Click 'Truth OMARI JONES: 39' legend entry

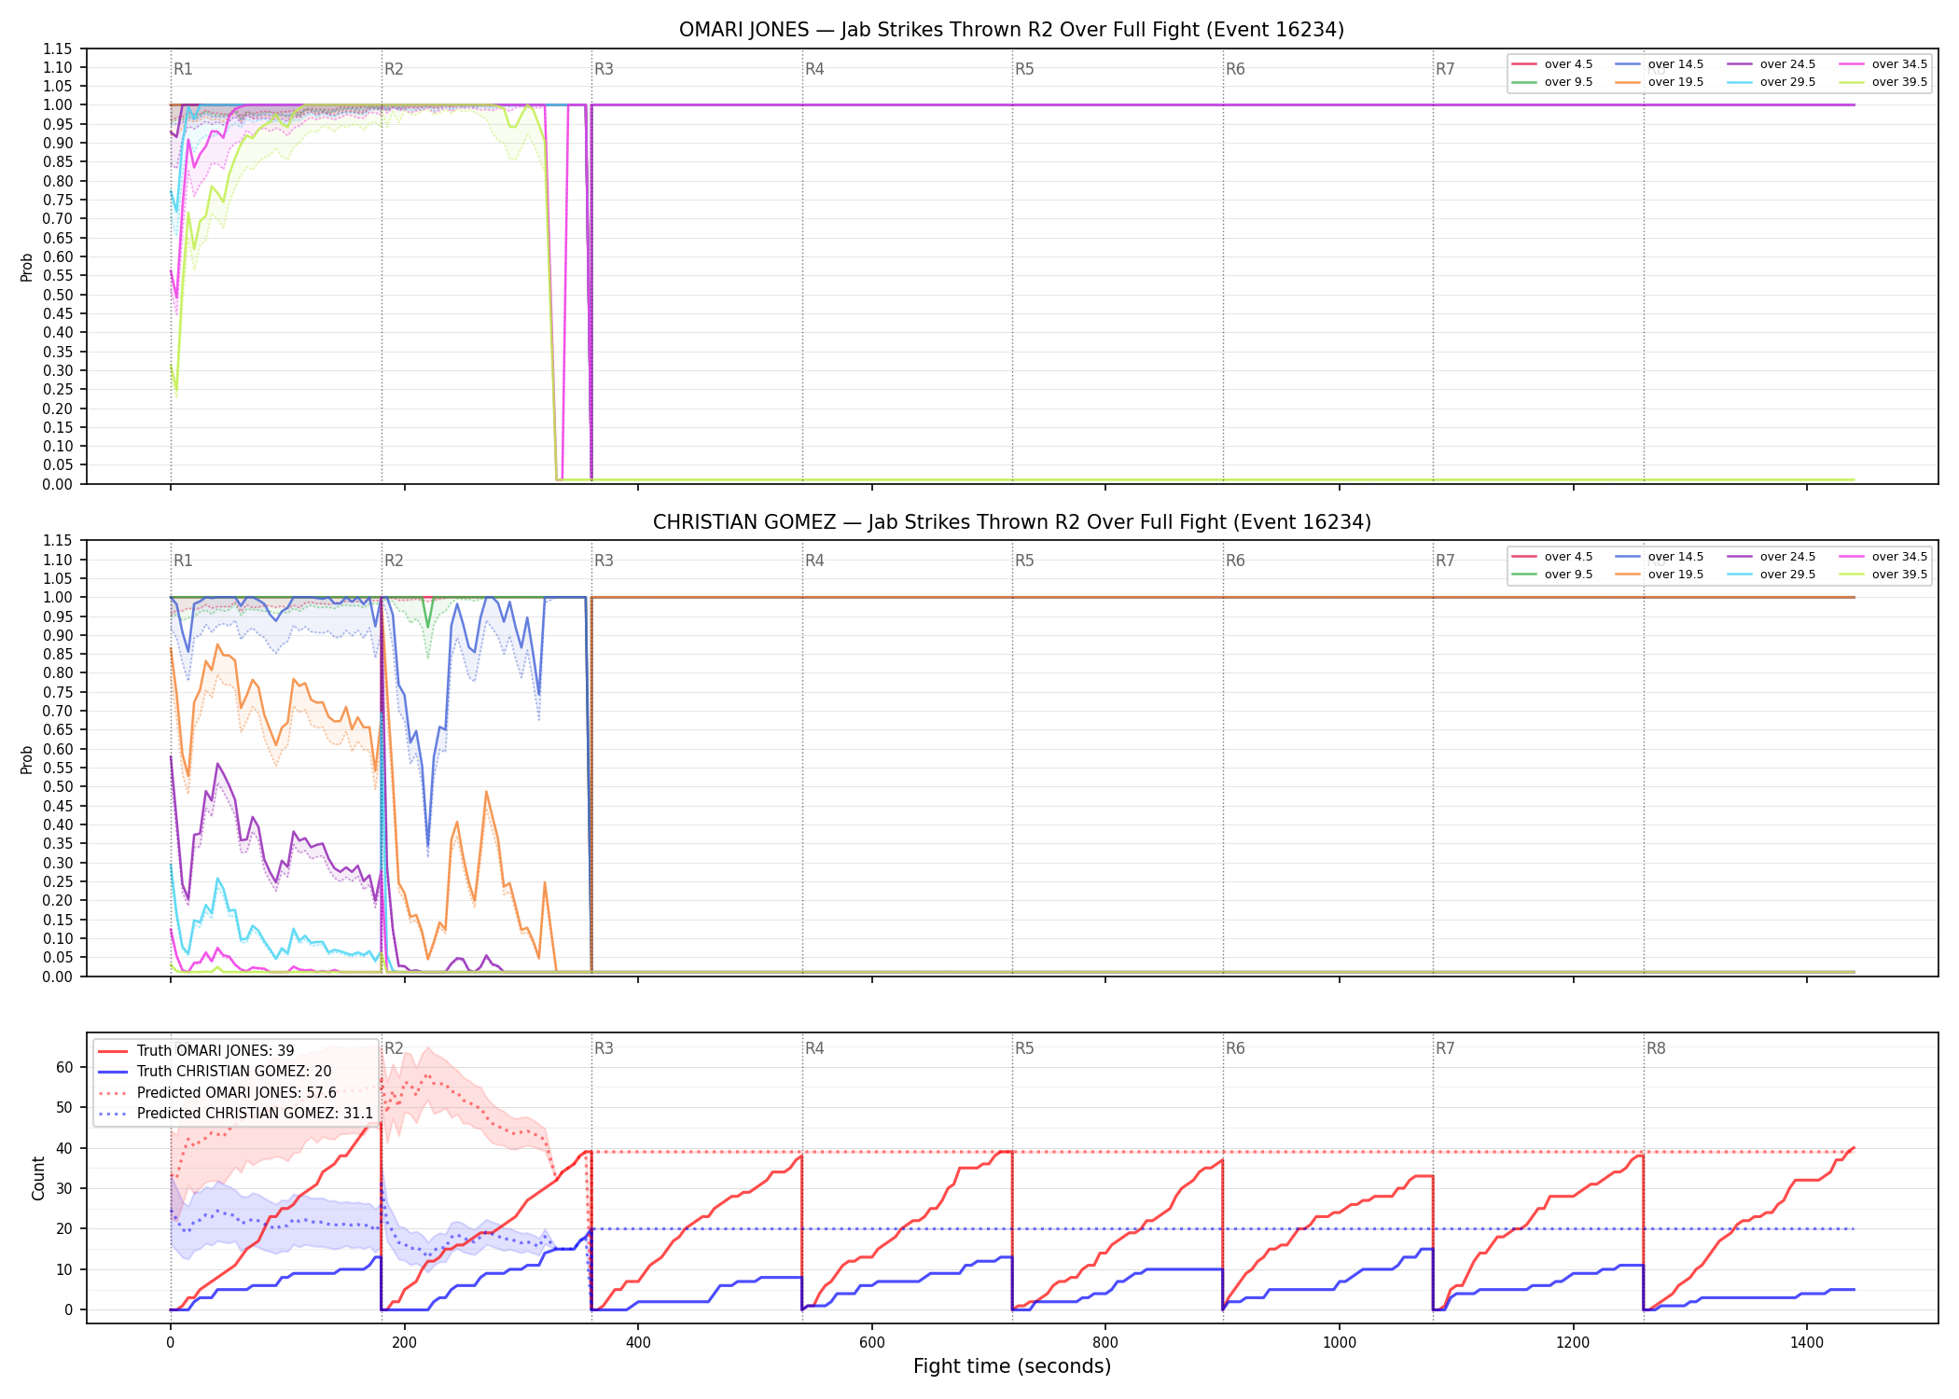tap(196, 1050)
